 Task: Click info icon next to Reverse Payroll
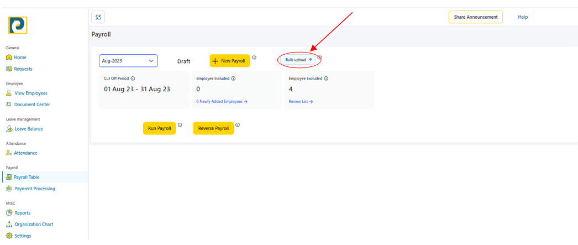(x=238, y=125)
